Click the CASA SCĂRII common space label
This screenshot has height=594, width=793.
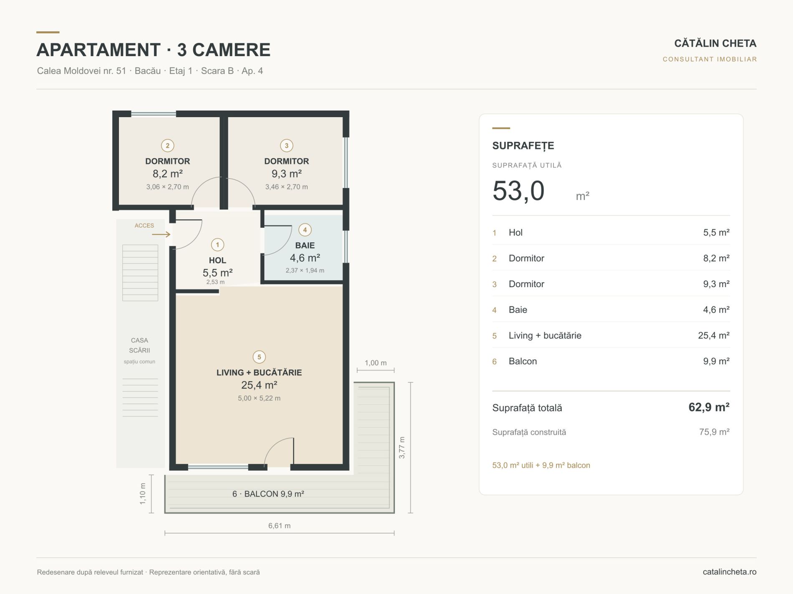coord(139,346)
